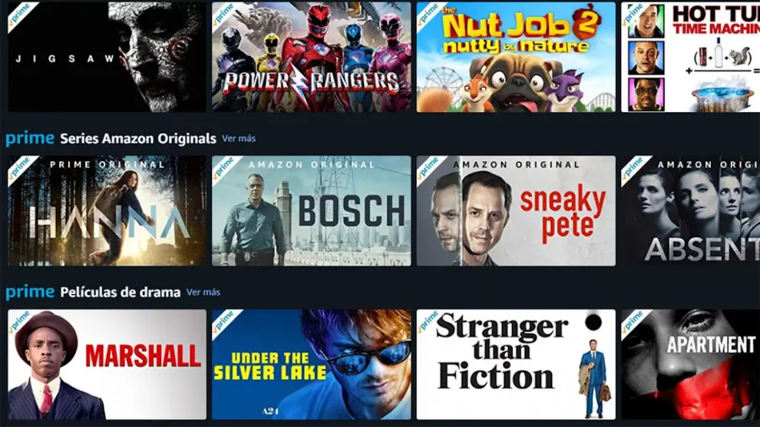This screenshot has height=427, width=760.
Task: Click the Series Amazon Originals heading
Action: (x=138, y=138)
